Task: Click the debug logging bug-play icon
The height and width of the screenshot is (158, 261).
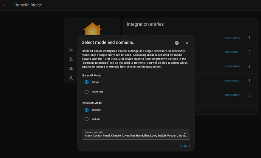Action: [x=71, y=78]
